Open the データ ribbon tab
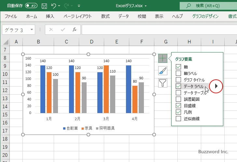 coord(123,16)
